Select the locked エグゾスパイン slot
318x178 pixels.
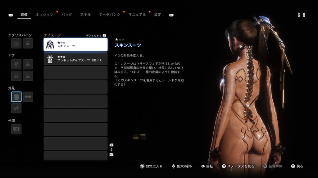point(28,43)
